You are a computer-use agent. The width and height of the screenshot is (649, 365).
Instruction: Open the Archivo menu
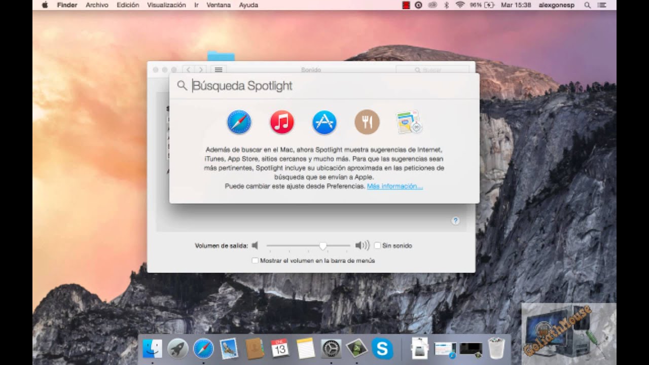coord(97,5)
